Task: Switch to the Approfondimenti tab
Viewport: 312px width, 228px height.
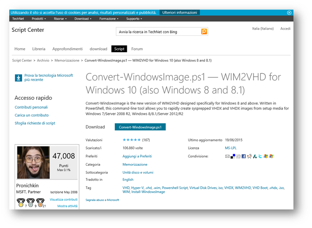Action: [x=68, y=49]
